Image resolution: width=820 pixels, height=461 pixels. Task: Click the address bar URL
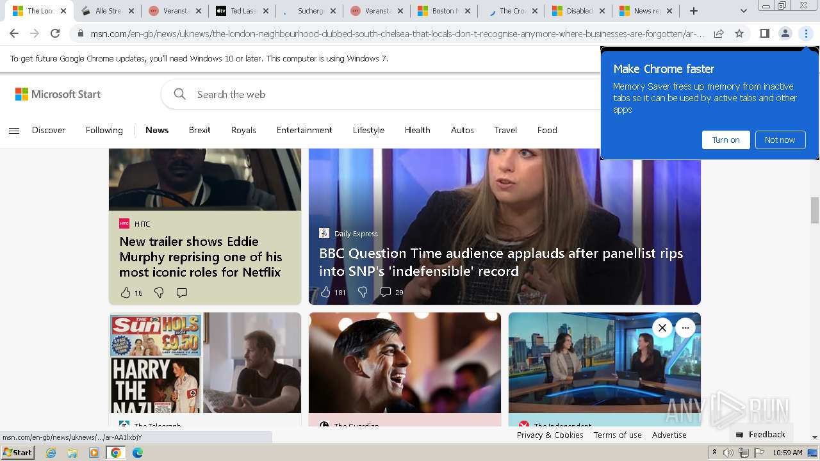coord(397,33)
